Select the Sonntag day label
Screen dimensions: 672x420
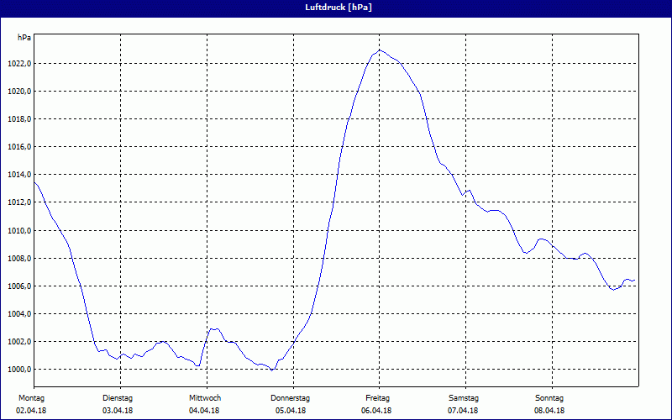pos(549,397)
